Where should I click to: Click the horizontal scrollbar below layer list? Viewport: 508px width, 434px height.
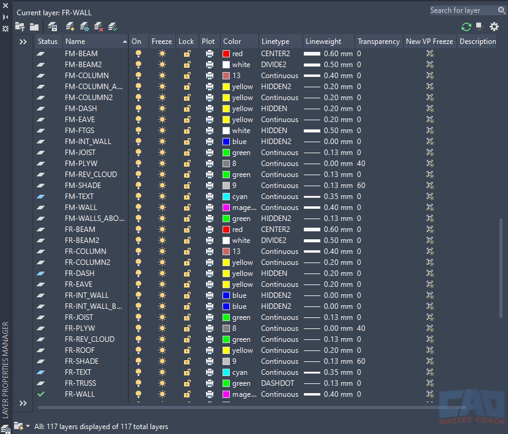[252, 408]
